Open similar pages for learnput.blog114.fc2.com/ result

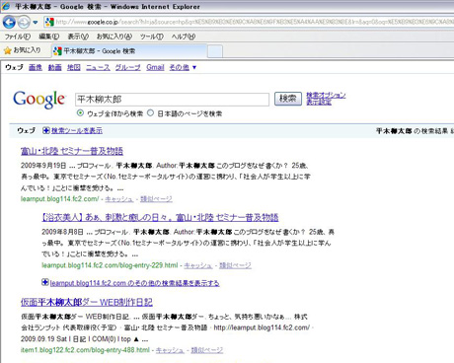[156, 199]
